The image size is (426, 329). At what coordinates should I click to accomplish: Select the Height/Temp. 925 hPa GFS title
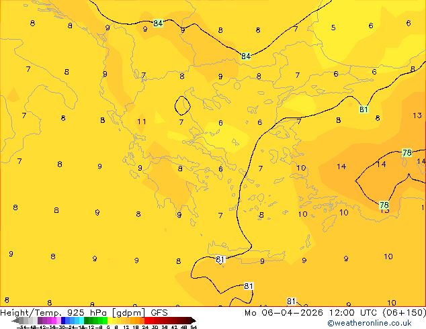pos(84,313)
